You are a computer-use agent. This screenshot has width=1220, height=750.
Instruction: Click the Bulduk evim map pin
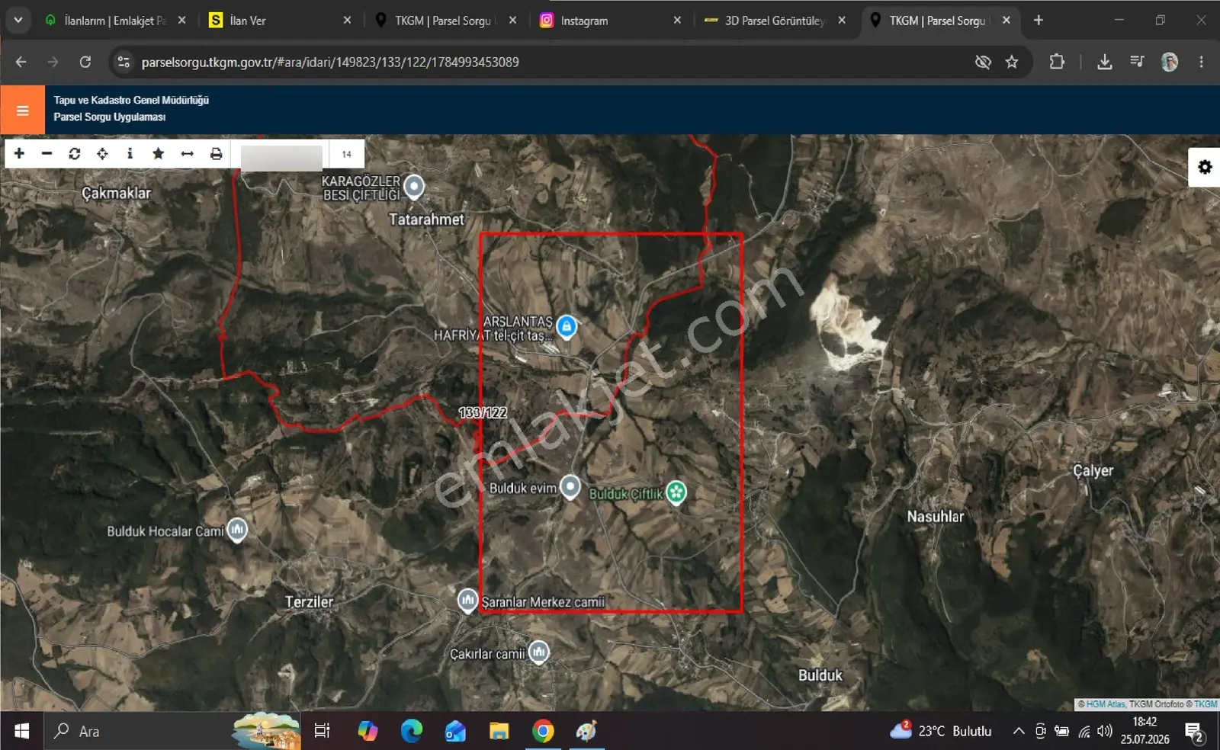pyautogui.click(x=570, y=486)
